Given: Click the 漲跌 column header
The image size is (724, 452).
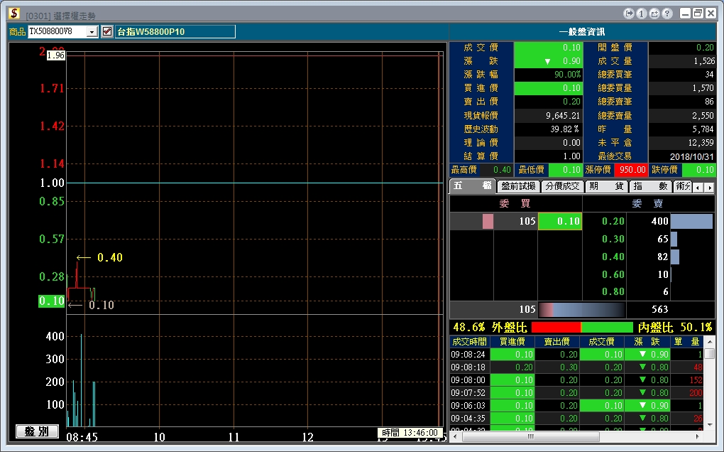Looking at the screenshot, I should point(647,342).
